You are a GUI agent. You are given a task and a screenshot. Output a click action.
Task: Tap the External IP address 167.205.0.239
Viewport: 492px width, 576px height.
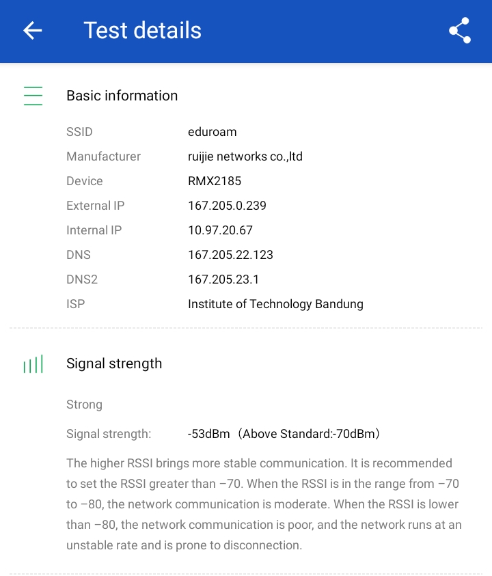[x=227, y=206]
